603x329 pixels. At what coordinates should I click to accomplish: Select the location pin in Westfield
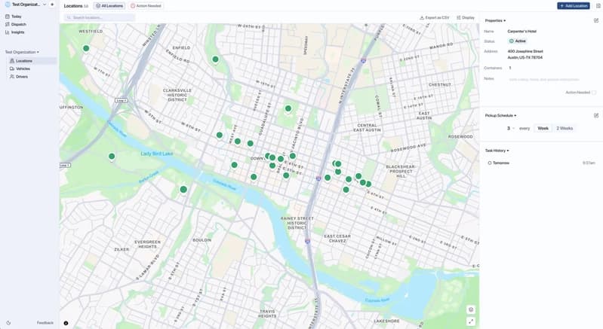click(86, 48)
